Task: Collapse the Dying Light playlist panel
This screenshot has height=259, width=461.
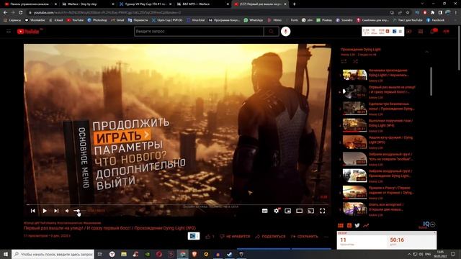Action: point(426,52)
